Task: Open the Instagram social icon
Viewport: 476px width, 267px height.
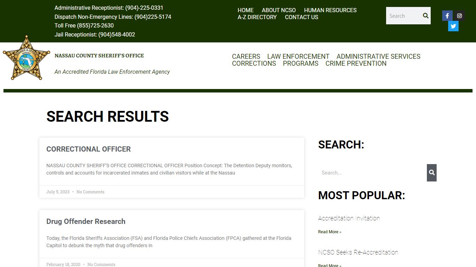Action: coord(460,16)
